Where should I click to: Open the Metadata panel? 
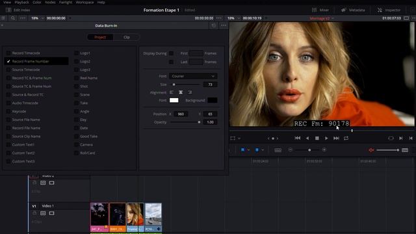[x=353, y=10]
